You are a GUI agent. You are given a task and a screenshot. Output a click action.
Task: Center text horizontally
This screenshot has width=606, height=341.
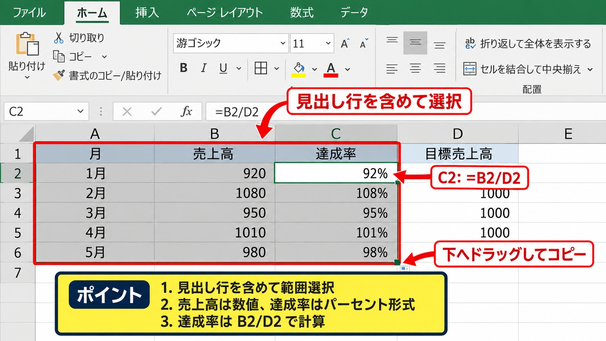click(415, 68)
